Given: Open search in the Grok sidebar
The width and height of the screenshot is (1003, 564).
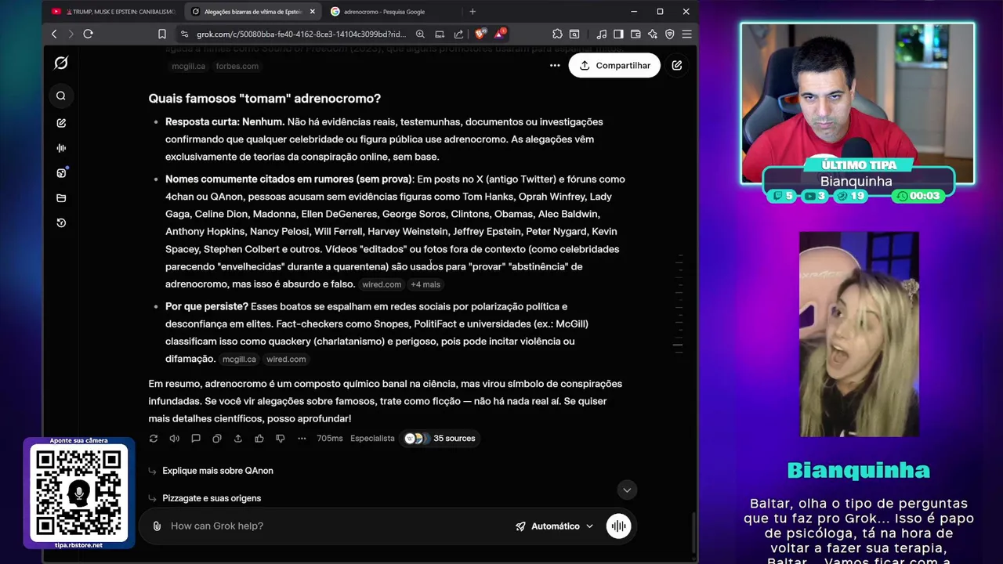Looking at the screenshot, I should 61,96.
